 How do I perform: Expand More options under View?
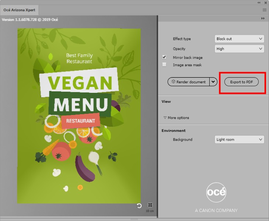click(176, 118)
